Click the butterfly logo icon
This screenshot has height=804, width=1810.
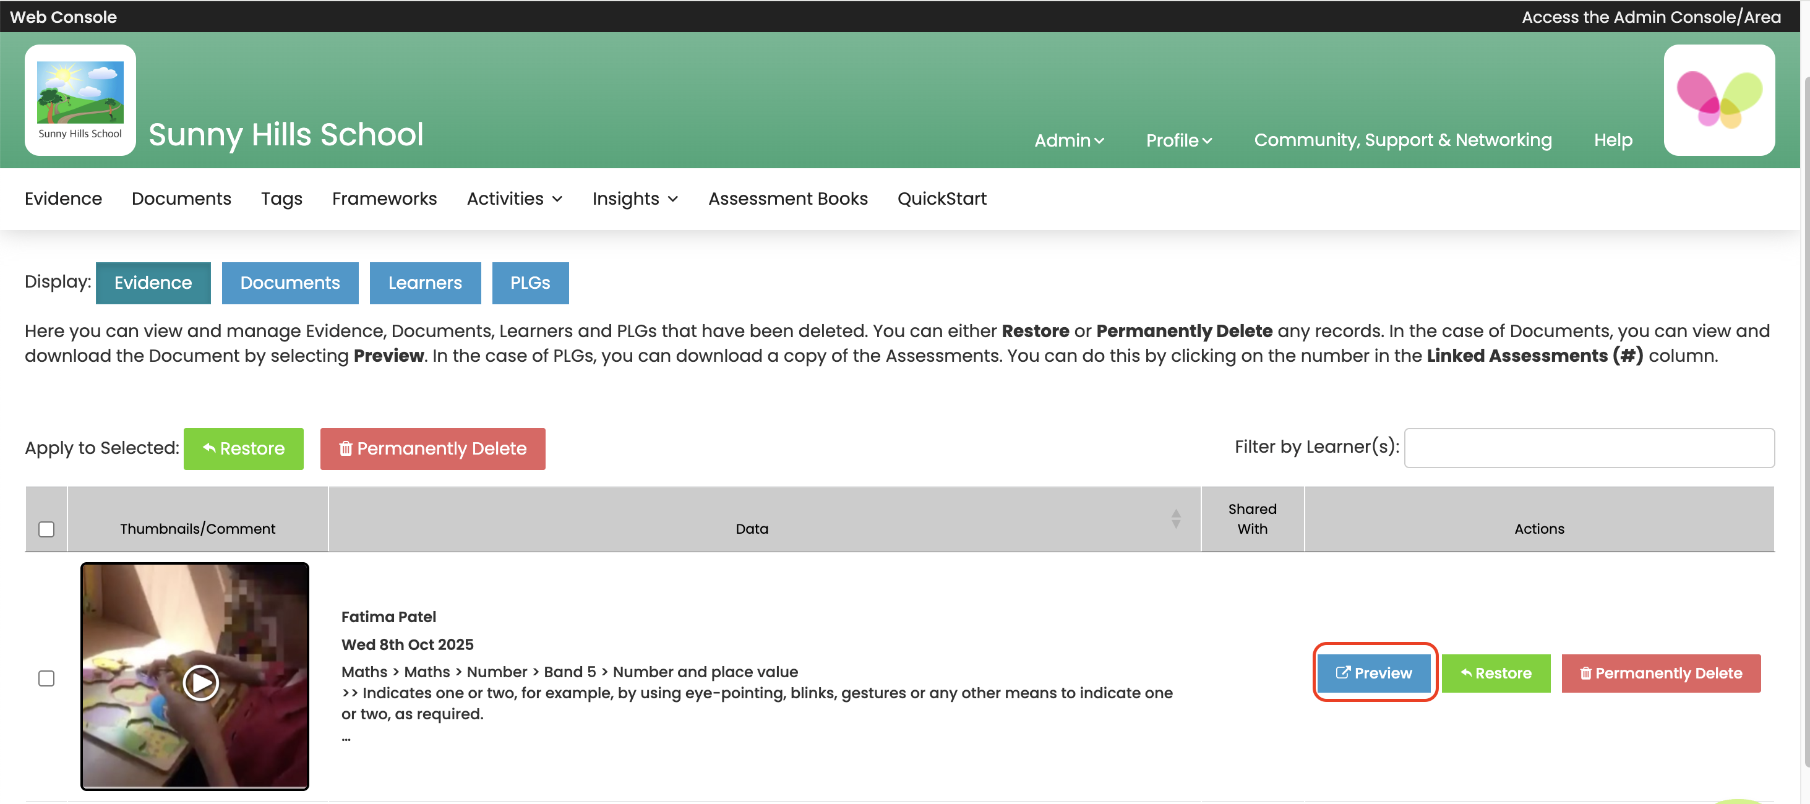[x=1718, y=100]
